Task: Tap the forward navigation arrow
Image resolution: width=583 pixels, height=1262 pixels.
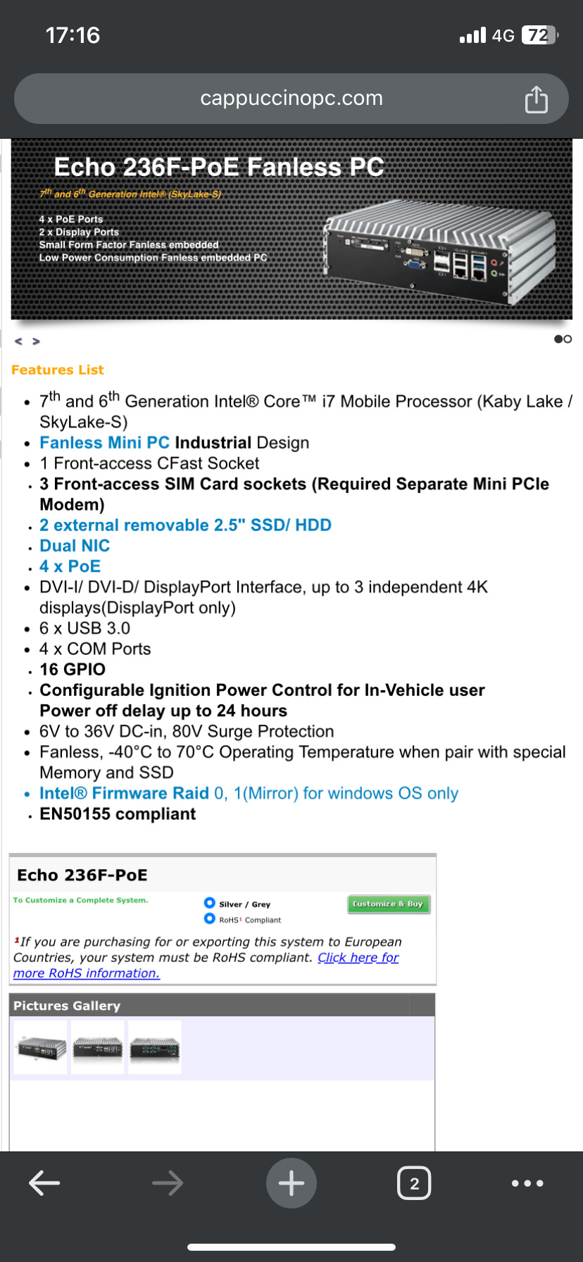Action: (x=168, y=1183)
